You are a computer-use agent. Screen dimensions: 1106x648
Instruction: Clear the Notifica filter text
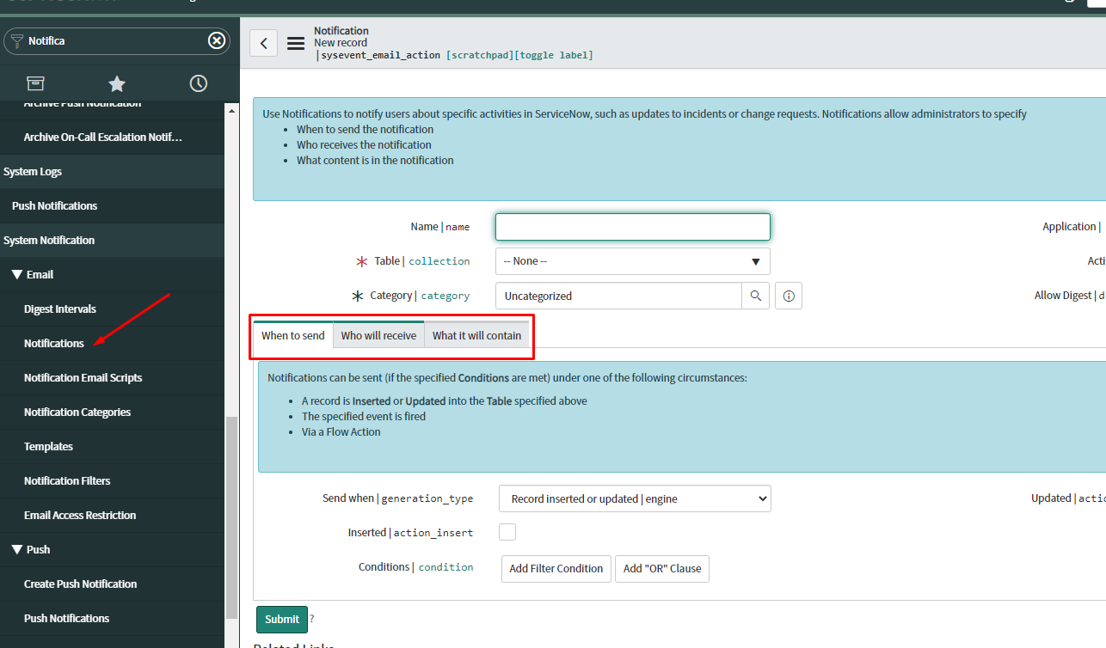[x=217, y=40]
